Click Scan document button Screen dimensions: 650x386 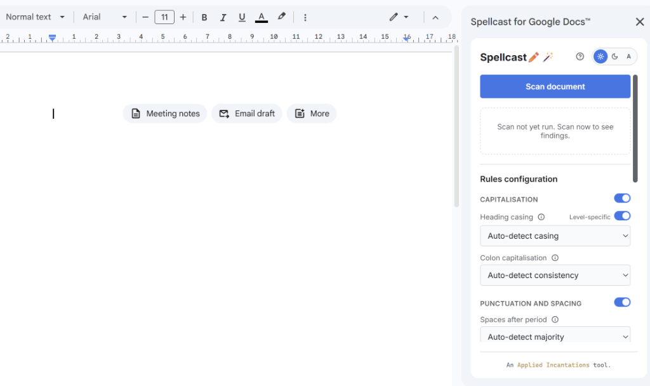click(555, 86)
